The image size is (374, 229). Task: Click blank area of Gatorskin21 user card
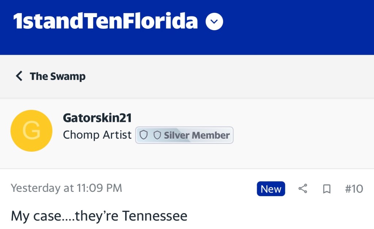(303, 131)
